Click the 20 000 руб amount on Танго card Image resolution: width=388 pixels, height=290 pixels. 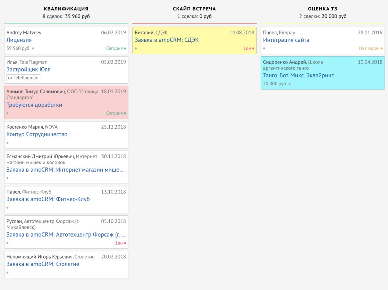click(275, 84)
